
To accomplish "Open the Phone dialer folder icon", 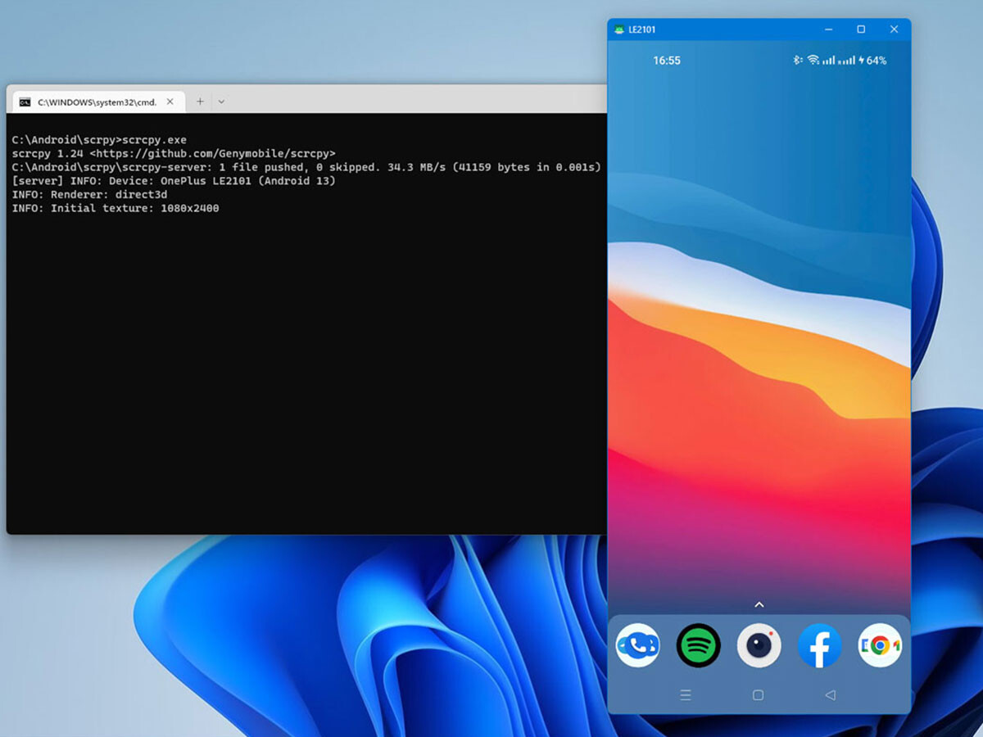I will (x=637, y=645).
